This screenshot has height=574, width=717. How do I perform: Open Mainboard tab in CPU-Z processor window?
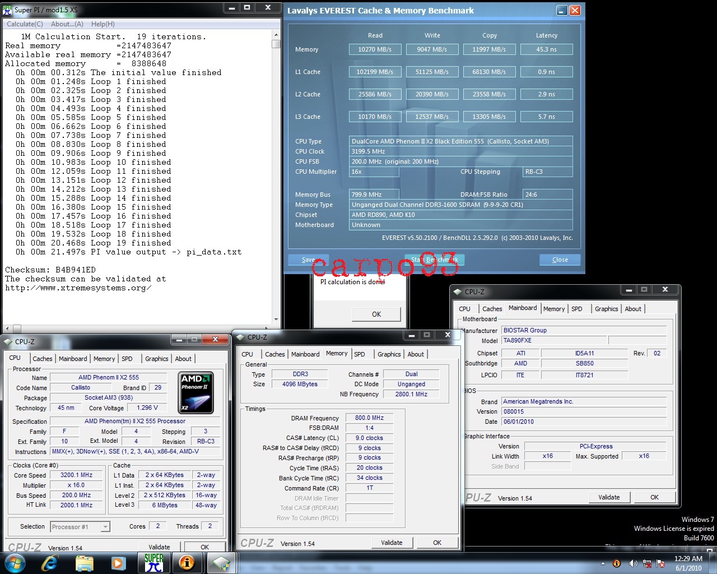[73, 359]
